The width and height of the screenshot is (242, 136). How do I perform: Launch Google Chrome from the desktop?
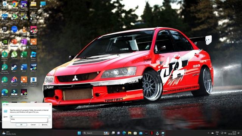pos(14,6)
